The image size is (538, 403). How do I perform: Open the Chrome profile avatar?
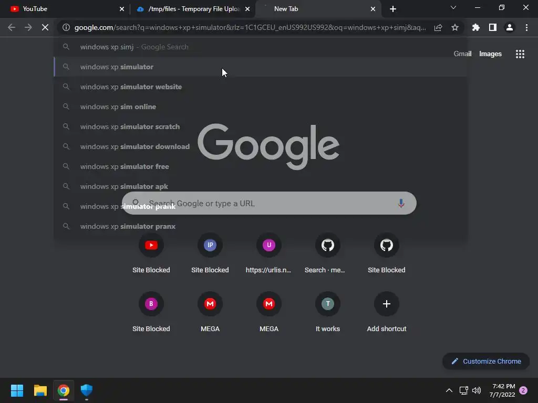(x=510, y=27)
